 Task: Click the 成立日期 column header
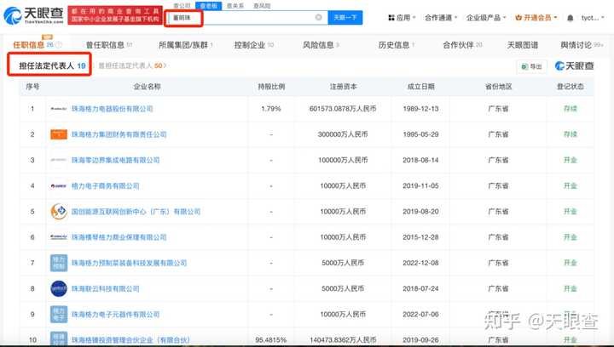click(x=420, y=86)
